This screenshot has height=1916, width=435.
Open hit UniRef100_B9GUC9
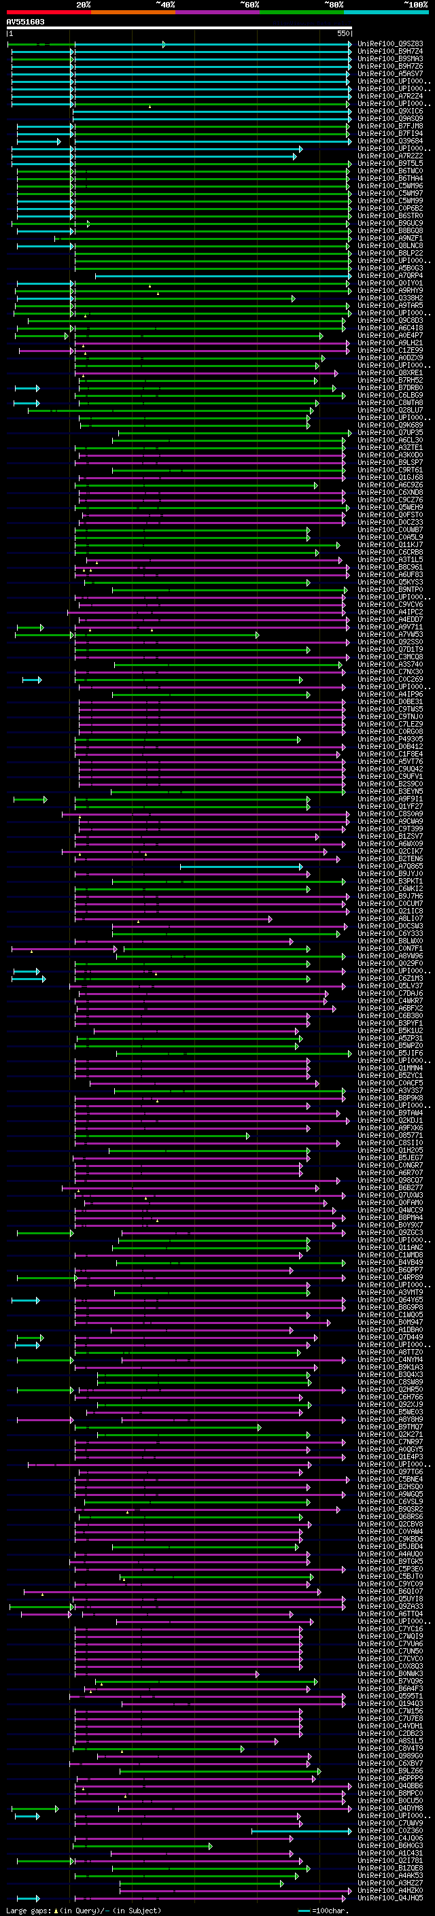[390, 223]
